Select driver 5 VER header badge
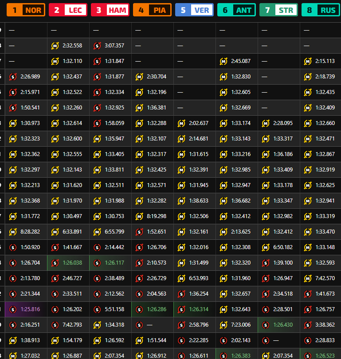 pyautogui.click(x=194, y=10)
